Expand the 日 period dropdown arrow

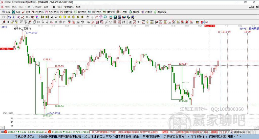[6, 17]
